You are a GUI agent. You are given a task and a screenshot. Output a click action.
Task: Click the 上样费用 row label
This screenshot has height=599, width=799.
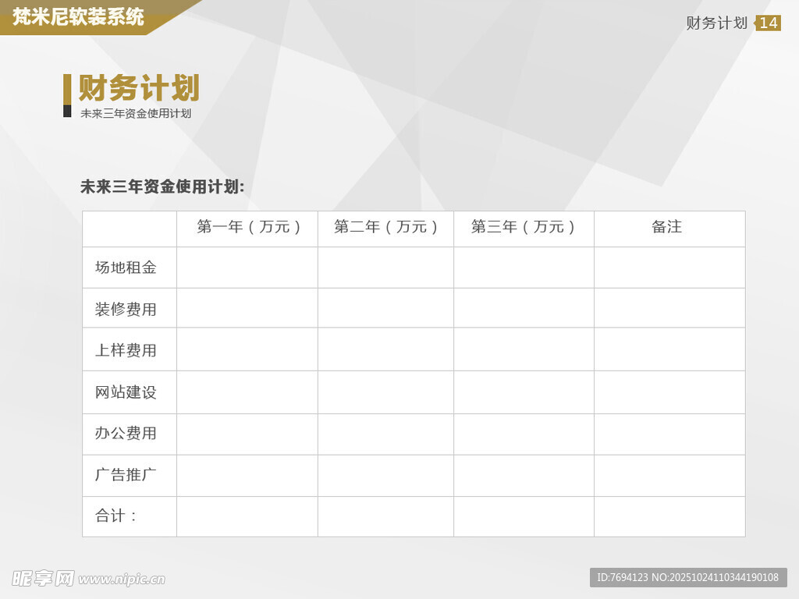tap(126, 350)
